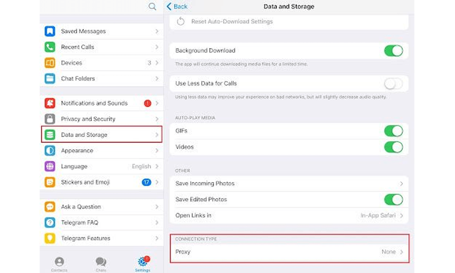The image size is (455, 273).
Task: Enable Use Less Data for Calls
Action: [x=393, y=84]
